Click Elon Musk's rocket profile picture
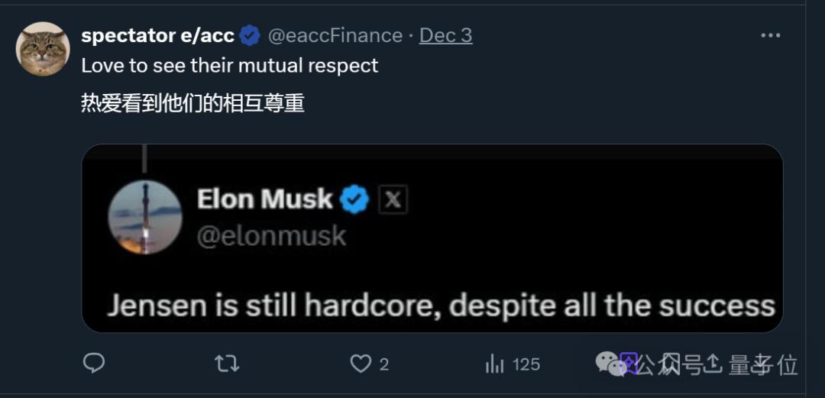 coord(145,216)
